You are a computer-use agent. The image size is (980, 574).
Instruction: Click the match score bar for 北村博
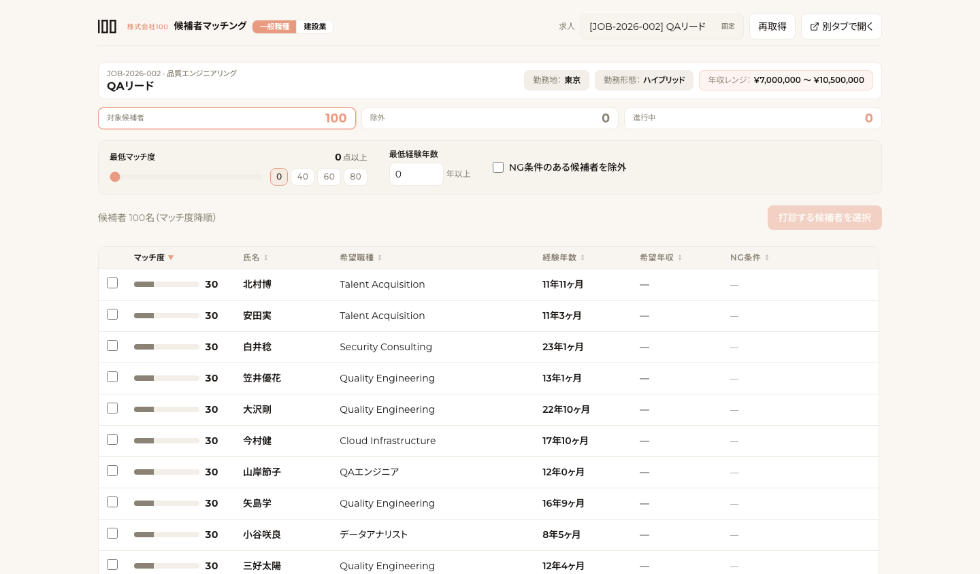[167, 284]
